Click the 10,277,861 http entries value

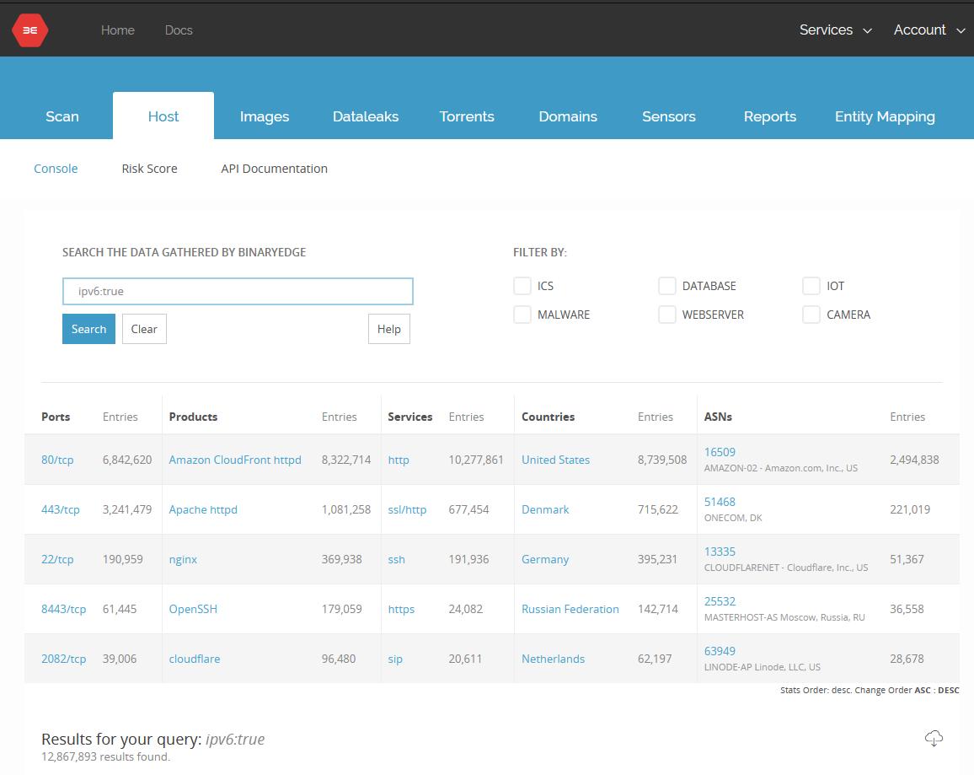coord(476,460)
